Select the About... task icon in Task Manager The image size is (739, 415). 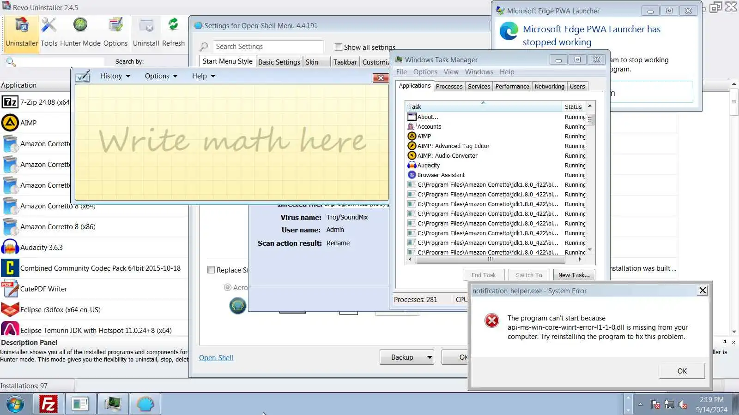[x=412, y=117]
